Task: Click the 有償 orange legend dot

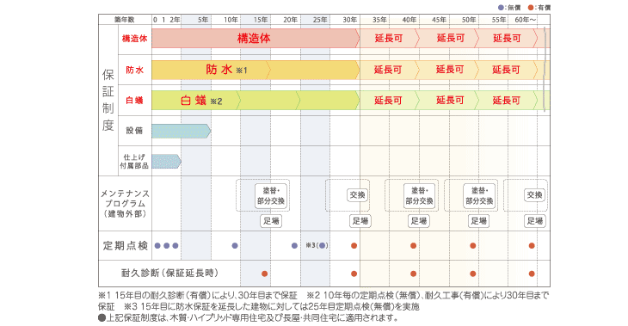Action: pyautogui.click(x=530, y=7)
